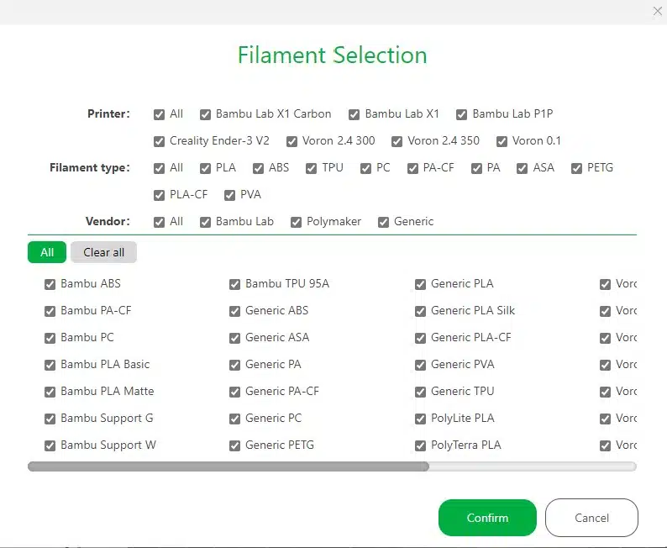Uncheck Generic PC filament

click(x=235, y=419)
